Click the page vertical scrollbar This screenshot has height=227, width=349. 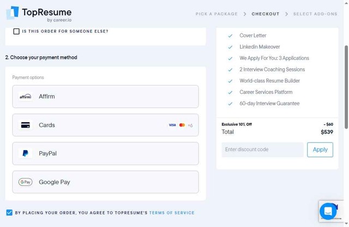(x=346, y=87)
